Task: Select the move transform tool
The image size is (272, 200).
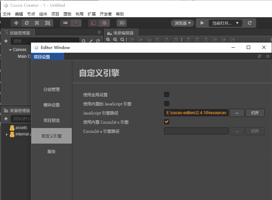Action: (16, 23)
